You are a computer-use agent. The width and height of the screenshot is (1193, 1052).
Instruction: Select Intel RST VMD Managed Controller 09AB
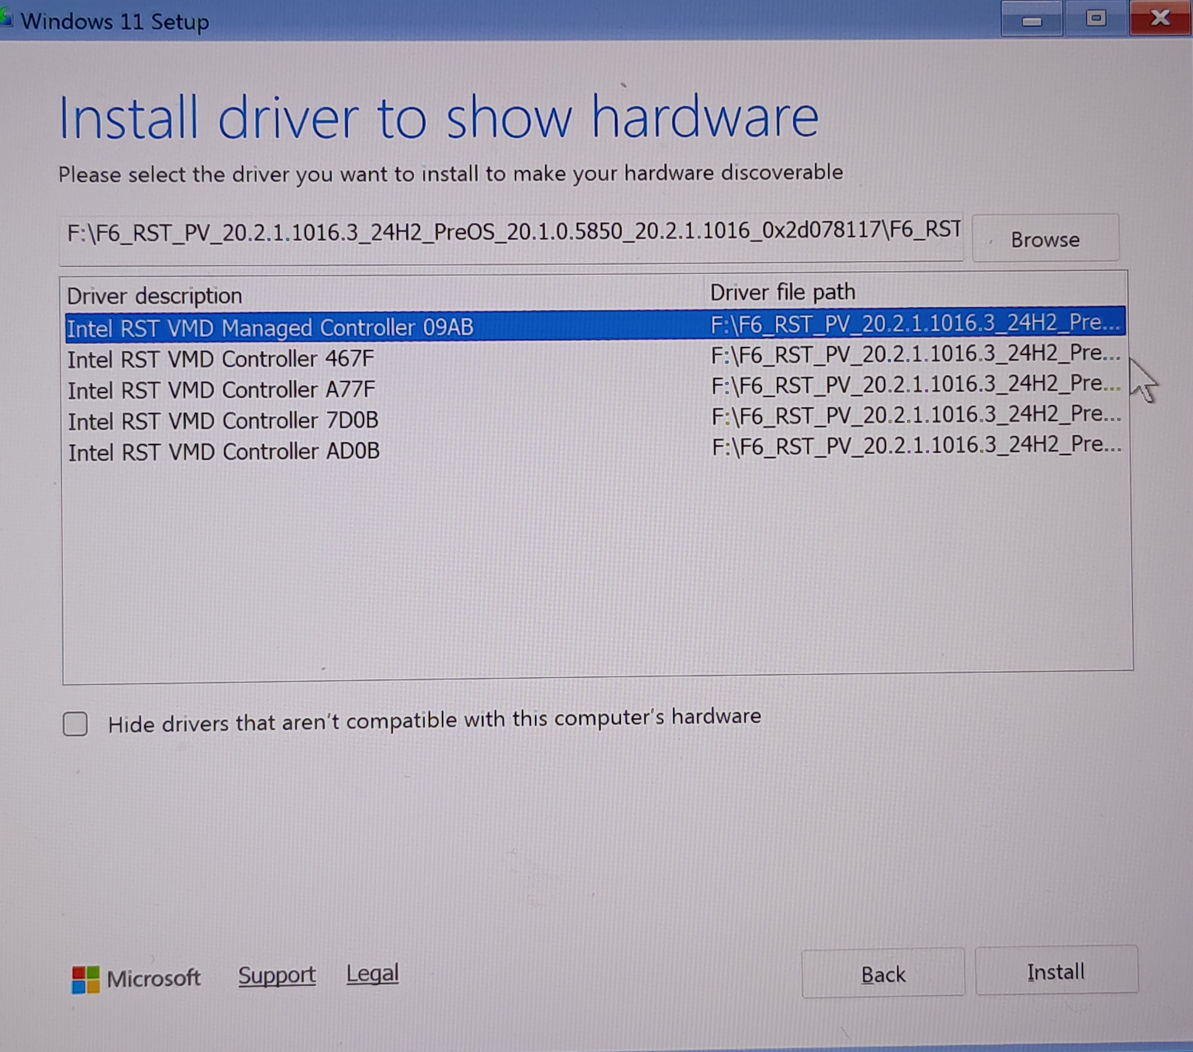595,325
